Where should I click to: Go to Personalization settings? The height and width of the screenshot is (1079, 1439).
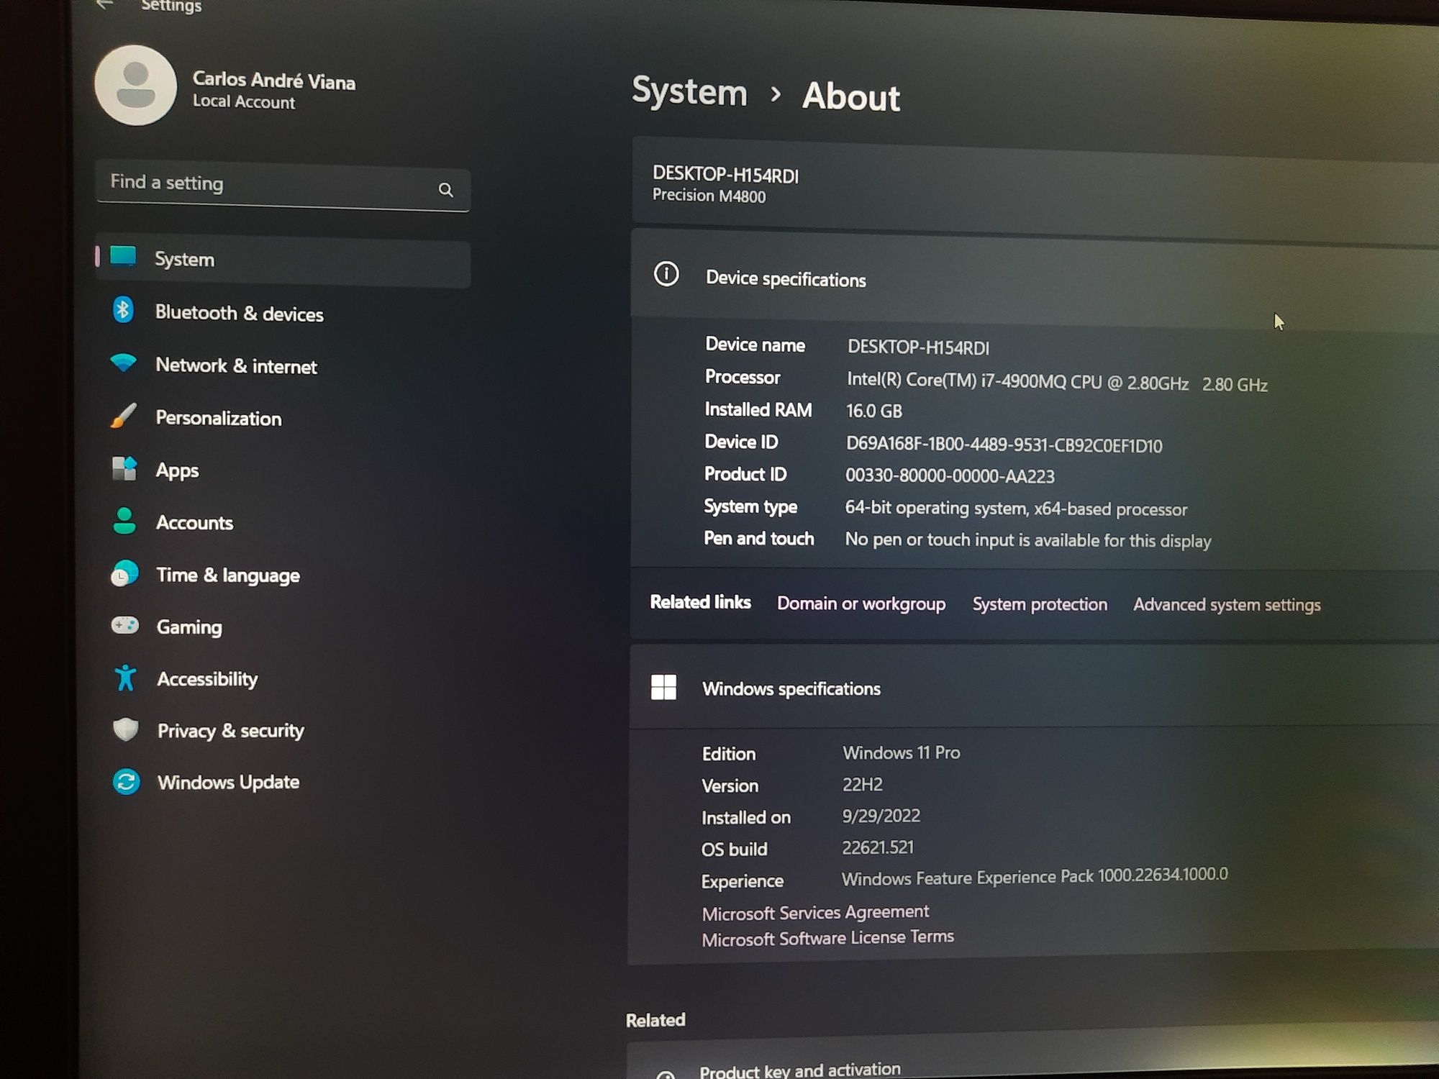pos(283,418)
